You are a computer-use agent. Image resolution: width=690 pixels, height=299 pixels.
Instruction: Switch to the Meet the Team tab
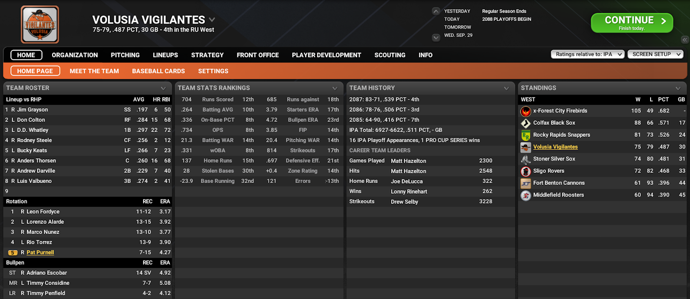(94, 71)
